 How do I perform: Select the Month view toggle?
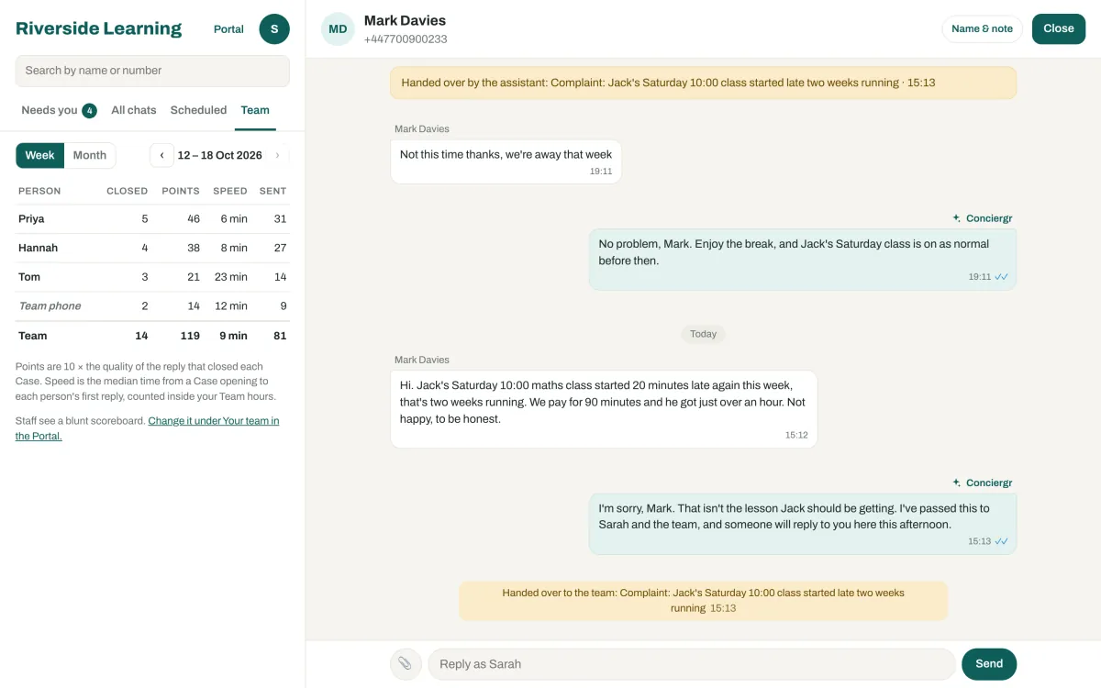90,155
